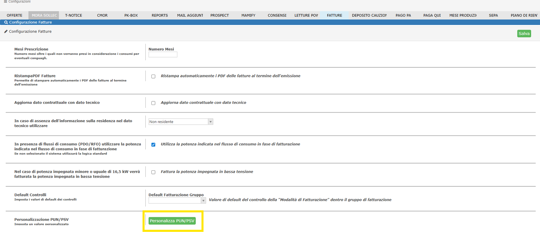Screen dimensions: 540x232
Task: Open the LETTURE POV tab
Action: click(306, 15)
